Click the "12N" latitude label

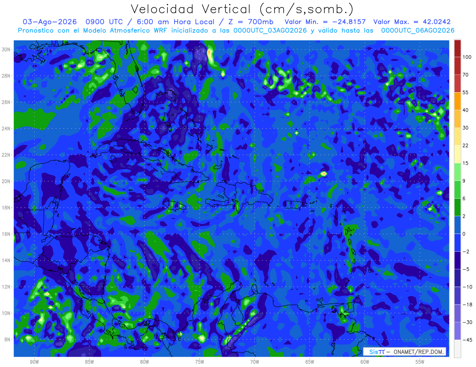pyautogui.click(x=6, y=287)
